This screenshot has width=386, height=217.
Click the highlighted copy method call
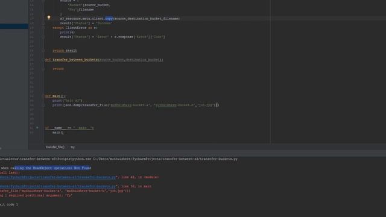(109, 19)
